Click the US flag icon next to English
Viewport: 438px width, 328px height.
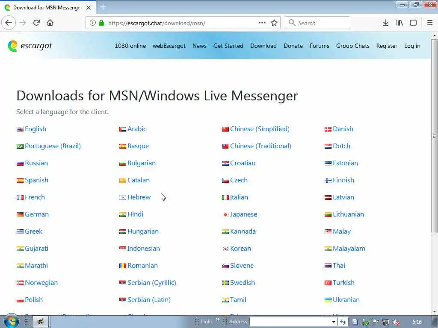pos(20,129)
